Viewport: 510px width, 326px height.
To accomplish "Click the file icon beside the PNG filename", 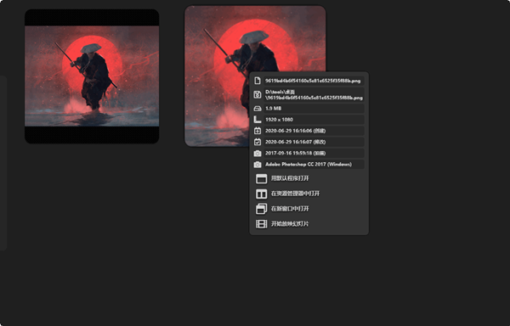I will (x=258, y=81).
